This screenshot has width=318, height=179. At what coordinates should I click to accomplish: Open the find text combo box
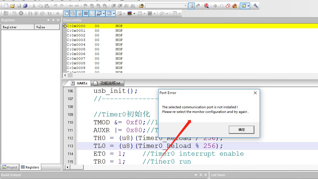pos(166,6)
